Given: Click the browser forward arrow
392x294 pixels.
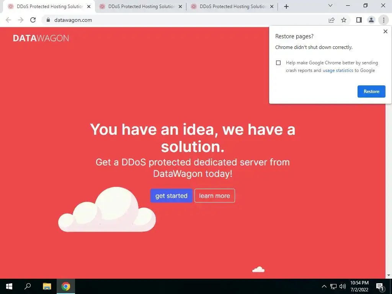Looking at the screenshot, I should (x=21, y=20).
